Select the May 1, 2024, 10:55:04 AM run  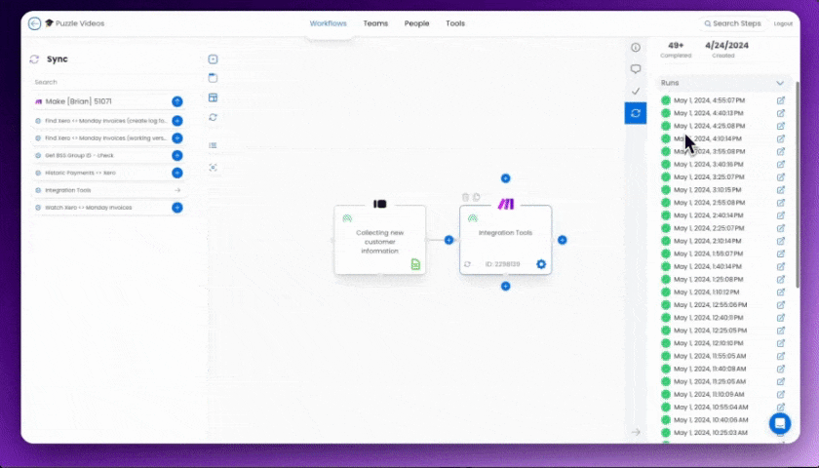[711, 408]
